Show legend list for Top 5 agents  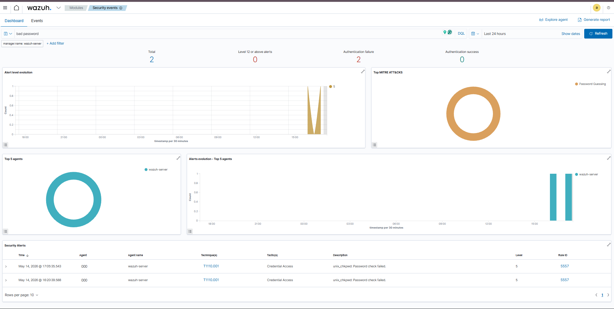click(x=5, y=231)
